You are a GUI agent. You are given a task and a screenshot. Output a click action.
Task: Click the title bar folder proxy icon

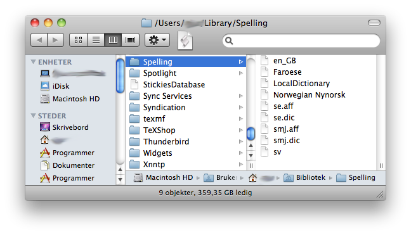[147, 23]
